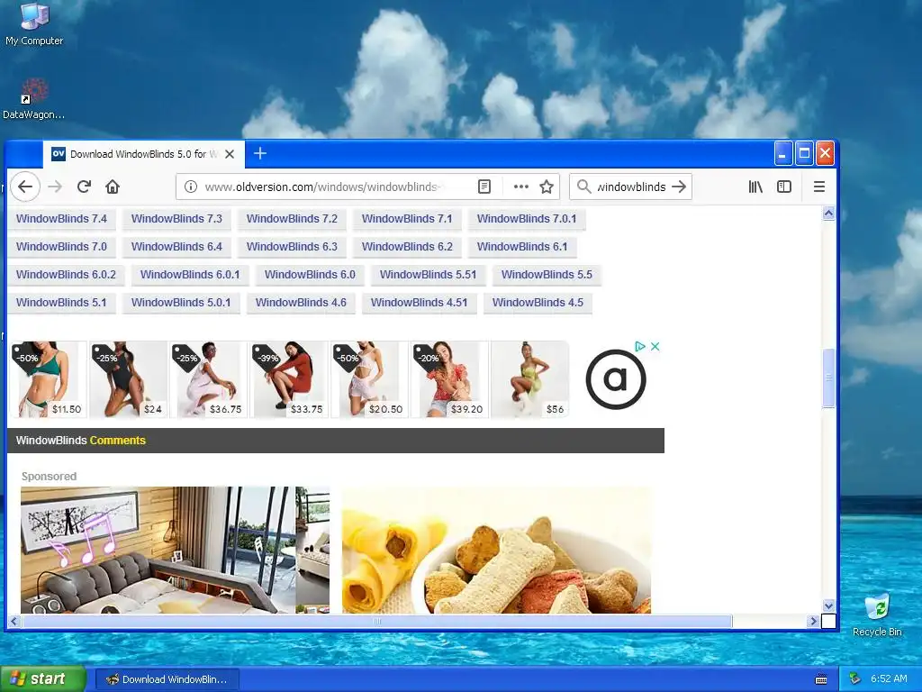Screen dimensions: 922x692
Task: Go back to the previous page
Action: pos(24,187)
